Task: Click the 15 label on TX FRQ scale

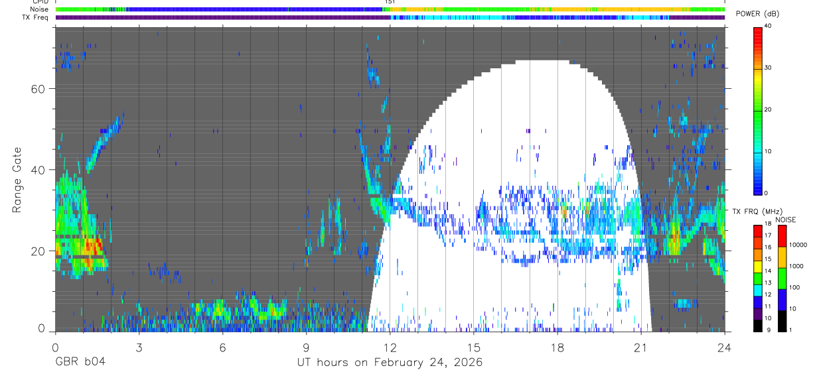Action: pyautogui.click(x=769, y=259)
